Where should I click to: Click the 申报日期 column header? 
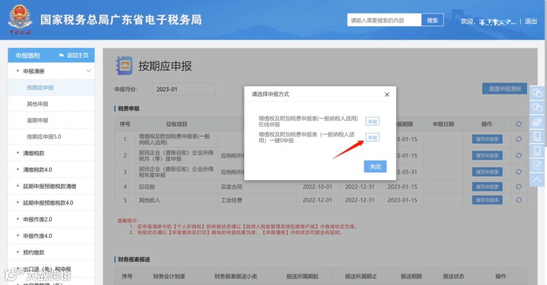pyautogui.click(x=443, y=124)
